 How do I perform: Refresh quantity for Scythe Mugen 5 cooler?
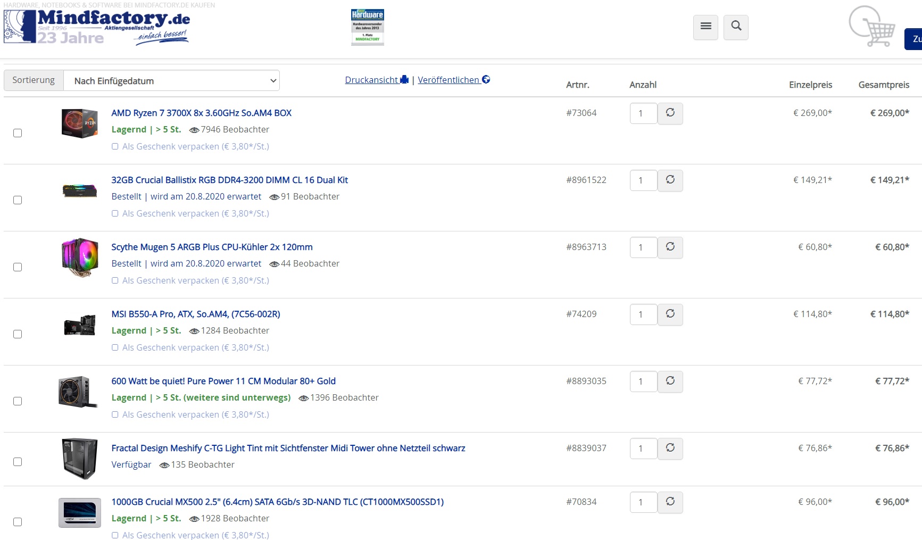click(670, 247)
